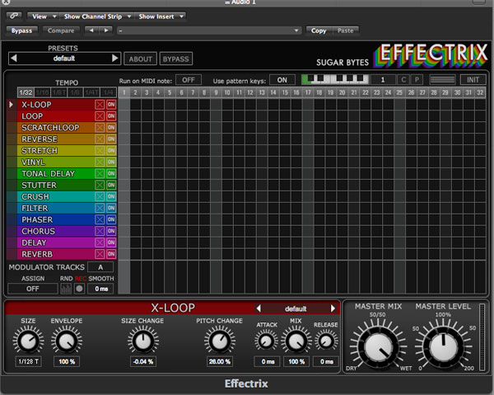The height and width of the screenshot is (395, 494).
Task: Select the PHASER effect track
Action: 56,219
